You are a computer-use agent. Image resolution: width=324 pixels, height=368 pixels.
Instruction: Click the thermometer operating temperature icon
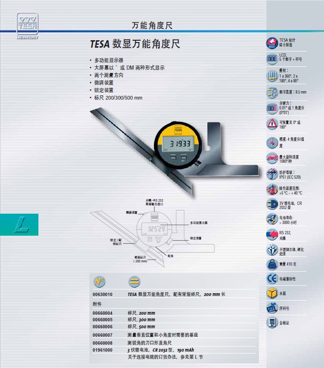click(272, 190)
